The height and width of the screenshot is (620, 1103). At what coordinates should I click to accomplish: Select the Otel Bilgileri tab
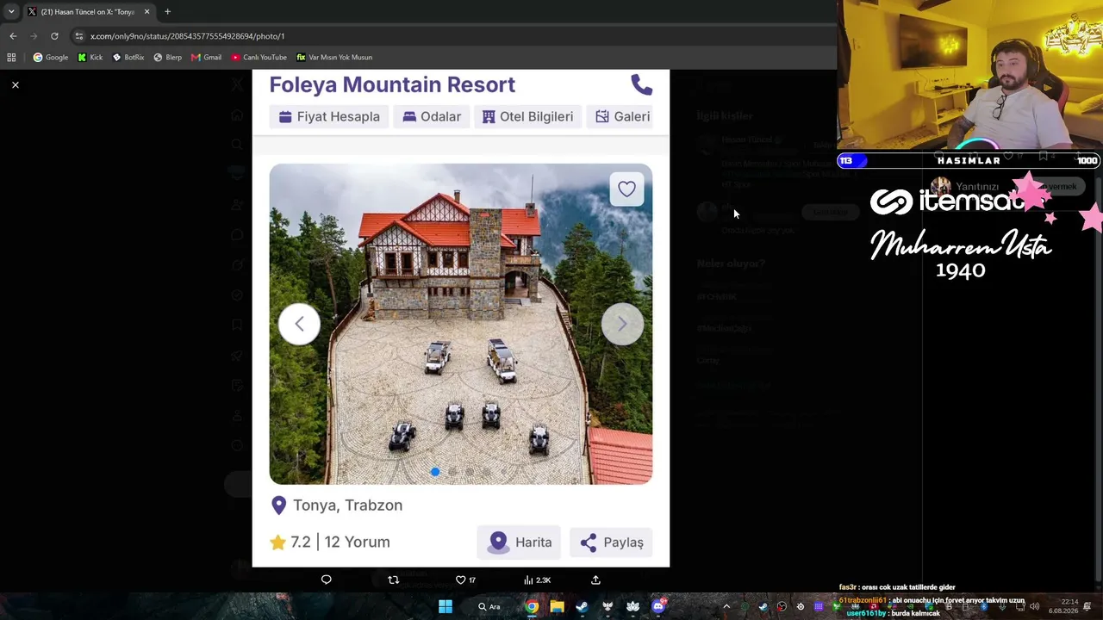click(527, 116)
